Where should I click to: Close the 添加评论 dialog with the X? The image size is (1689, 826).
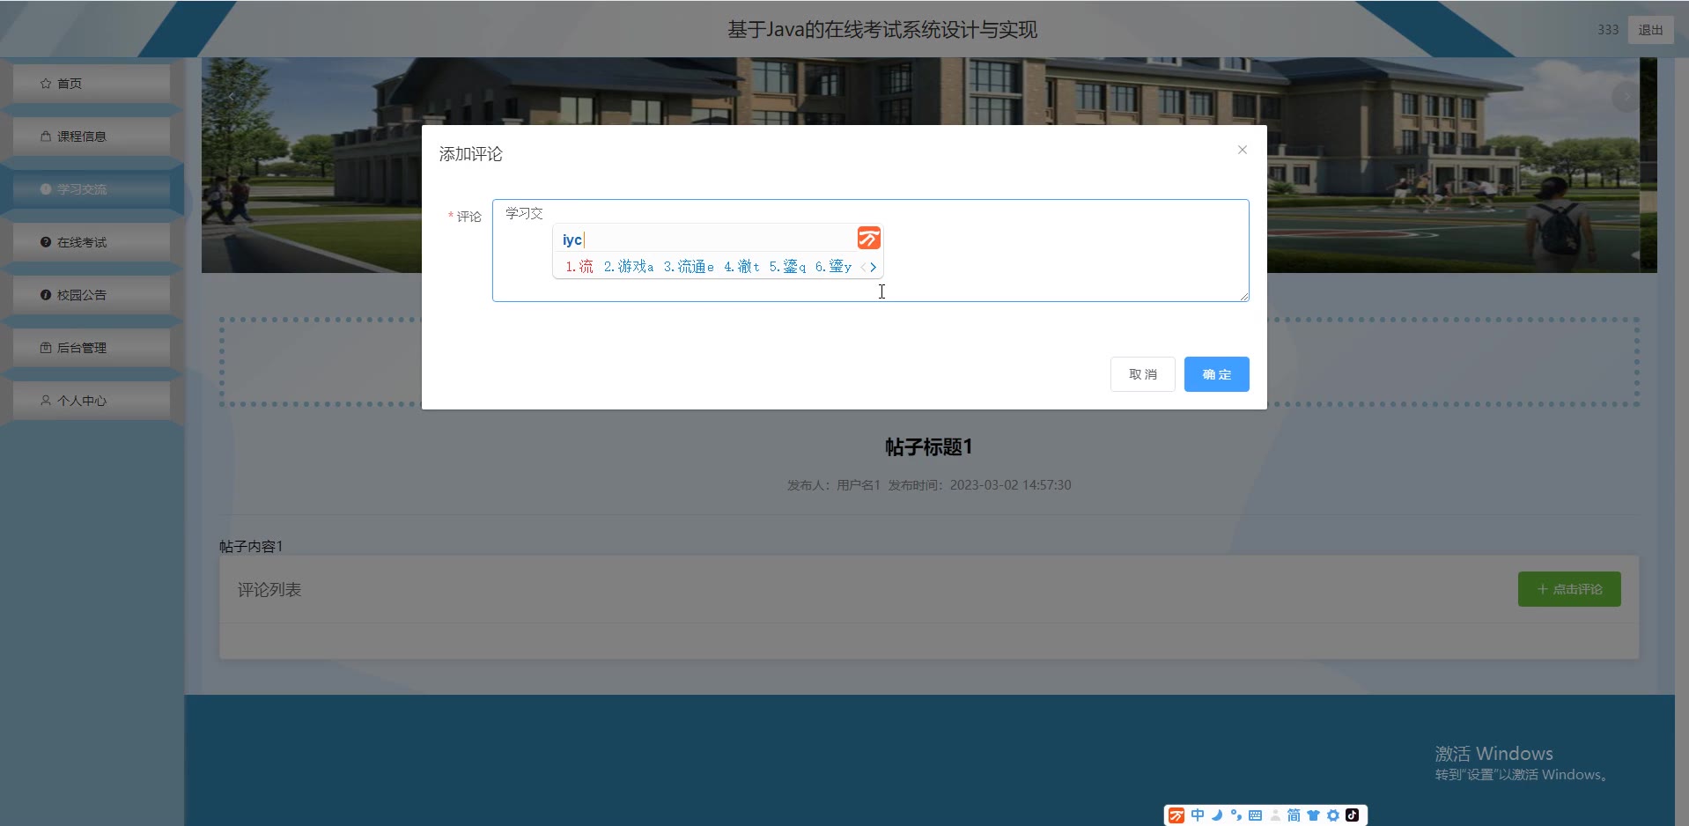click(x=1242, y=150)
